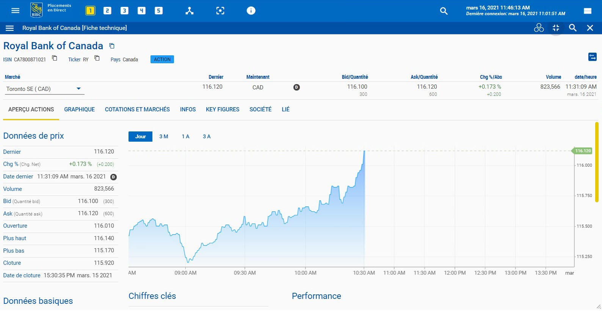Click the Dernier label in Données de prix

pyautogui.click(x=12, y=152)
